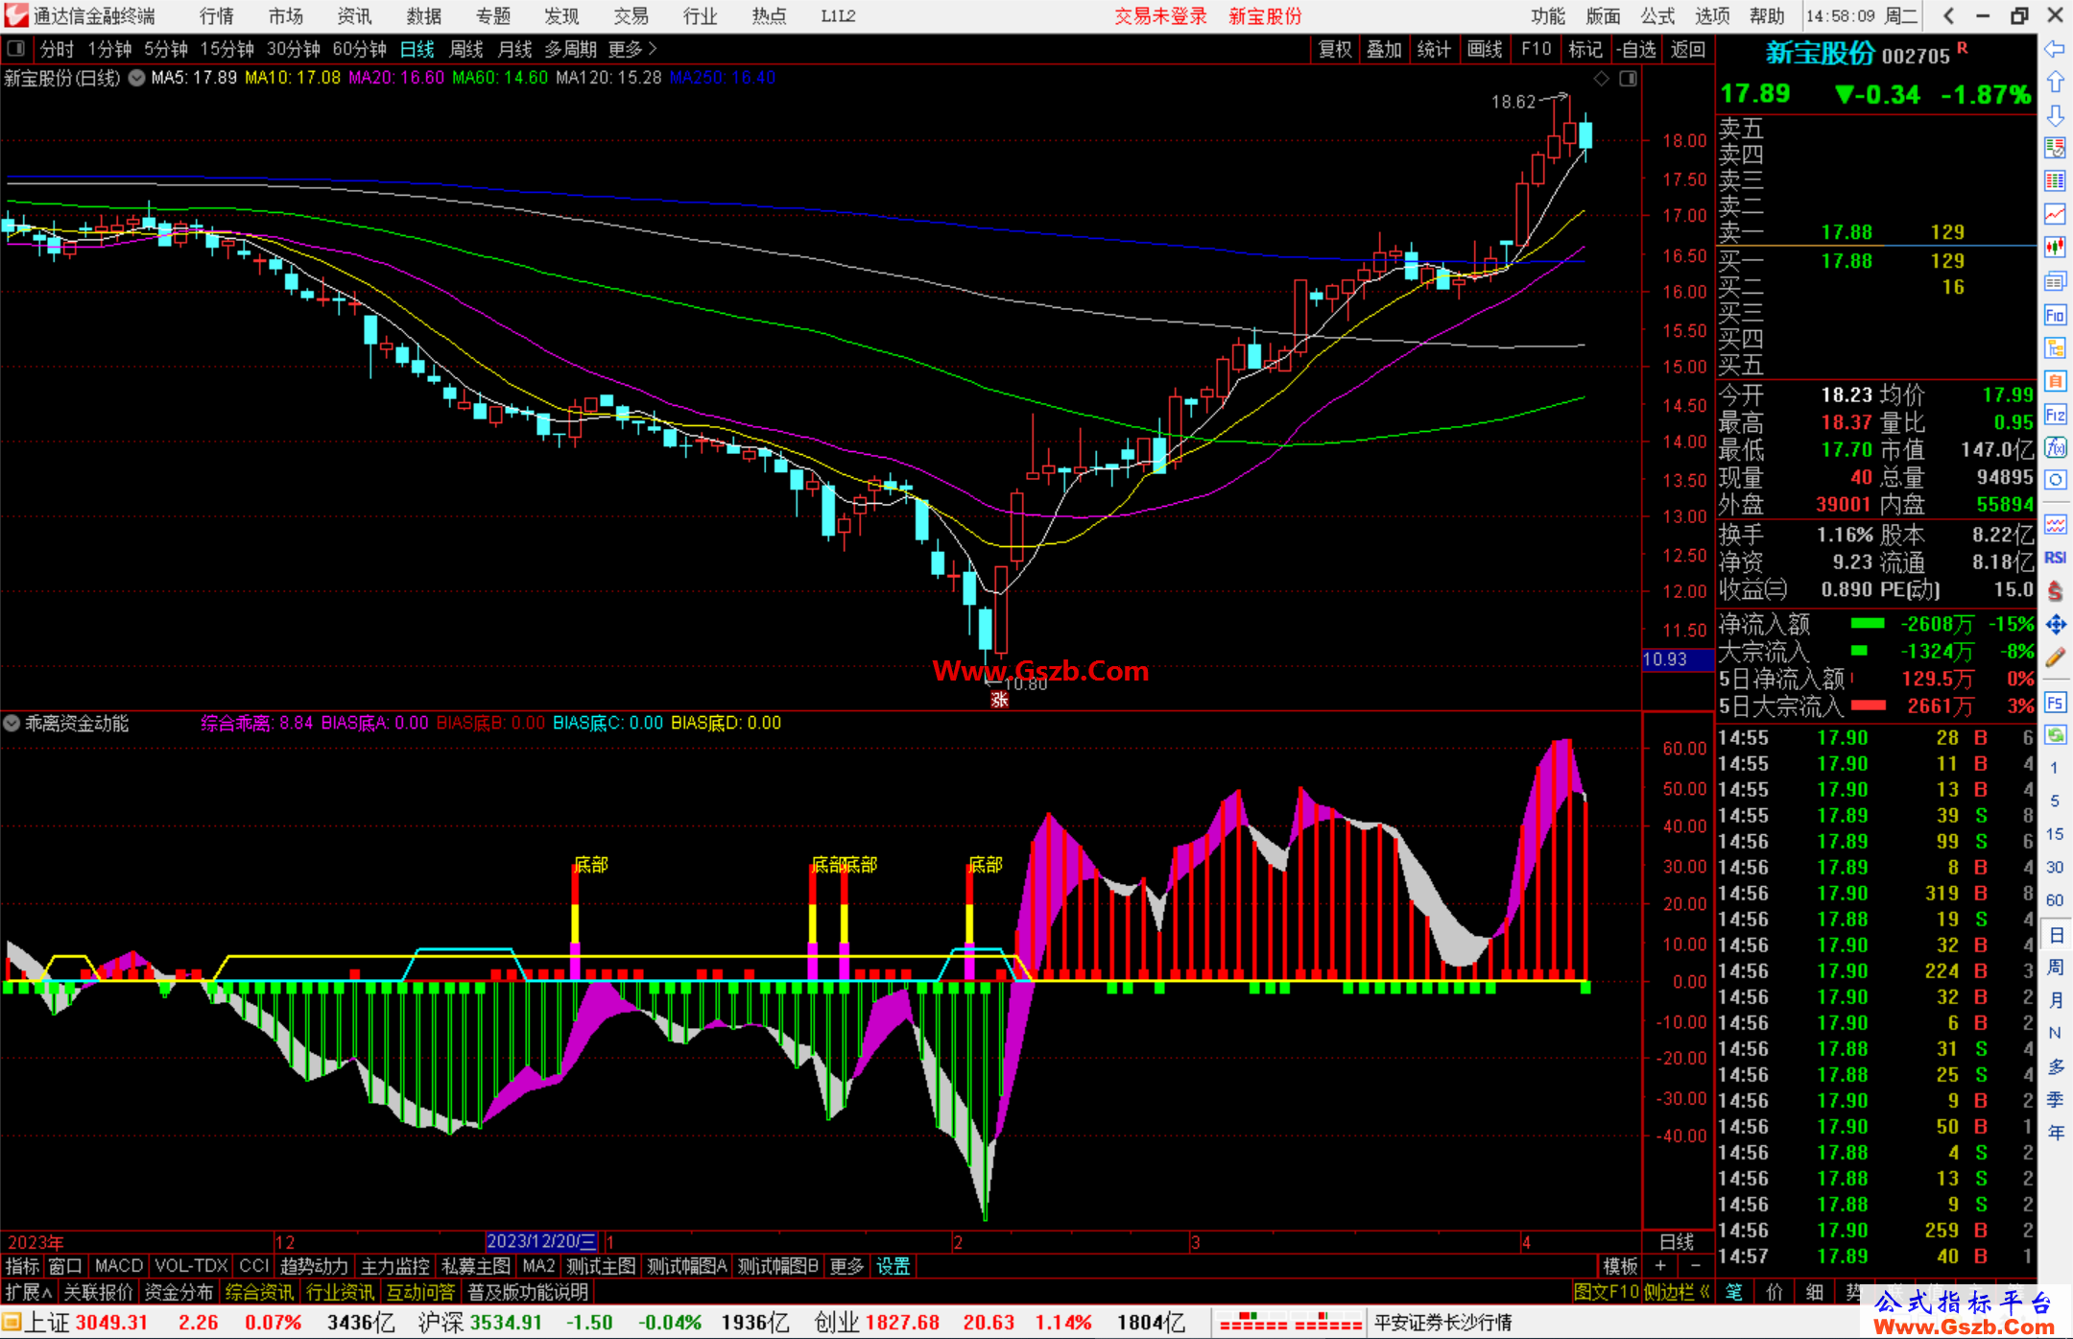Click the plus zoom button near 模板

1660,1266
